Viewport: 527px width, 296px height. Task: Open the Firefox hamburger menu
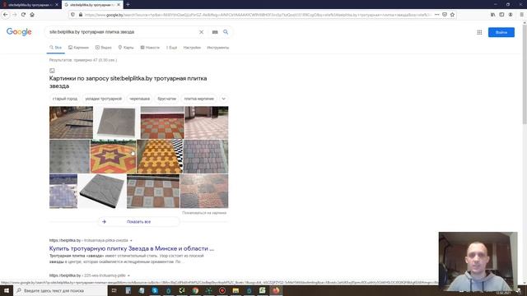click(521, 15)
